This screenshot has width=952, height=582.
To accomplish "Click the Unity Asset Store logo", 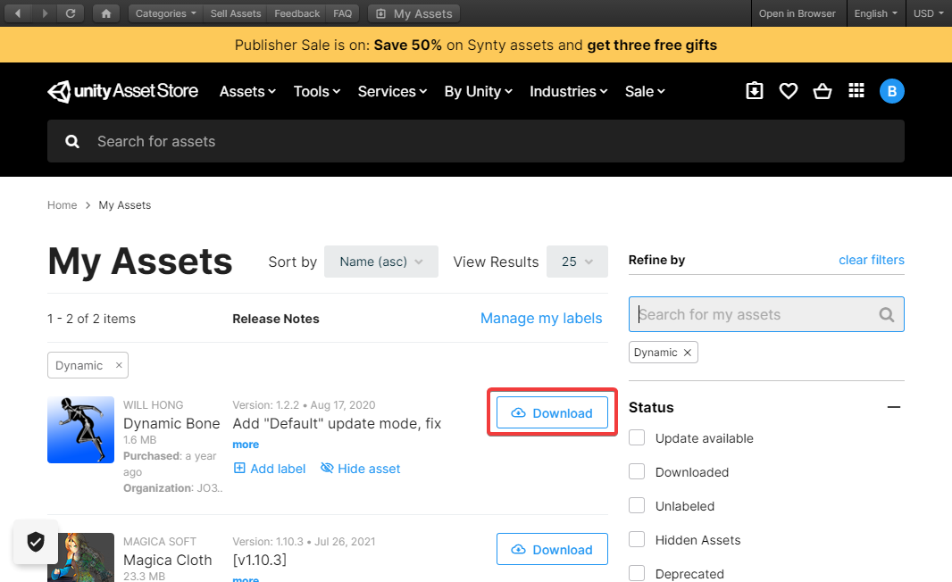I will (122, 90).
